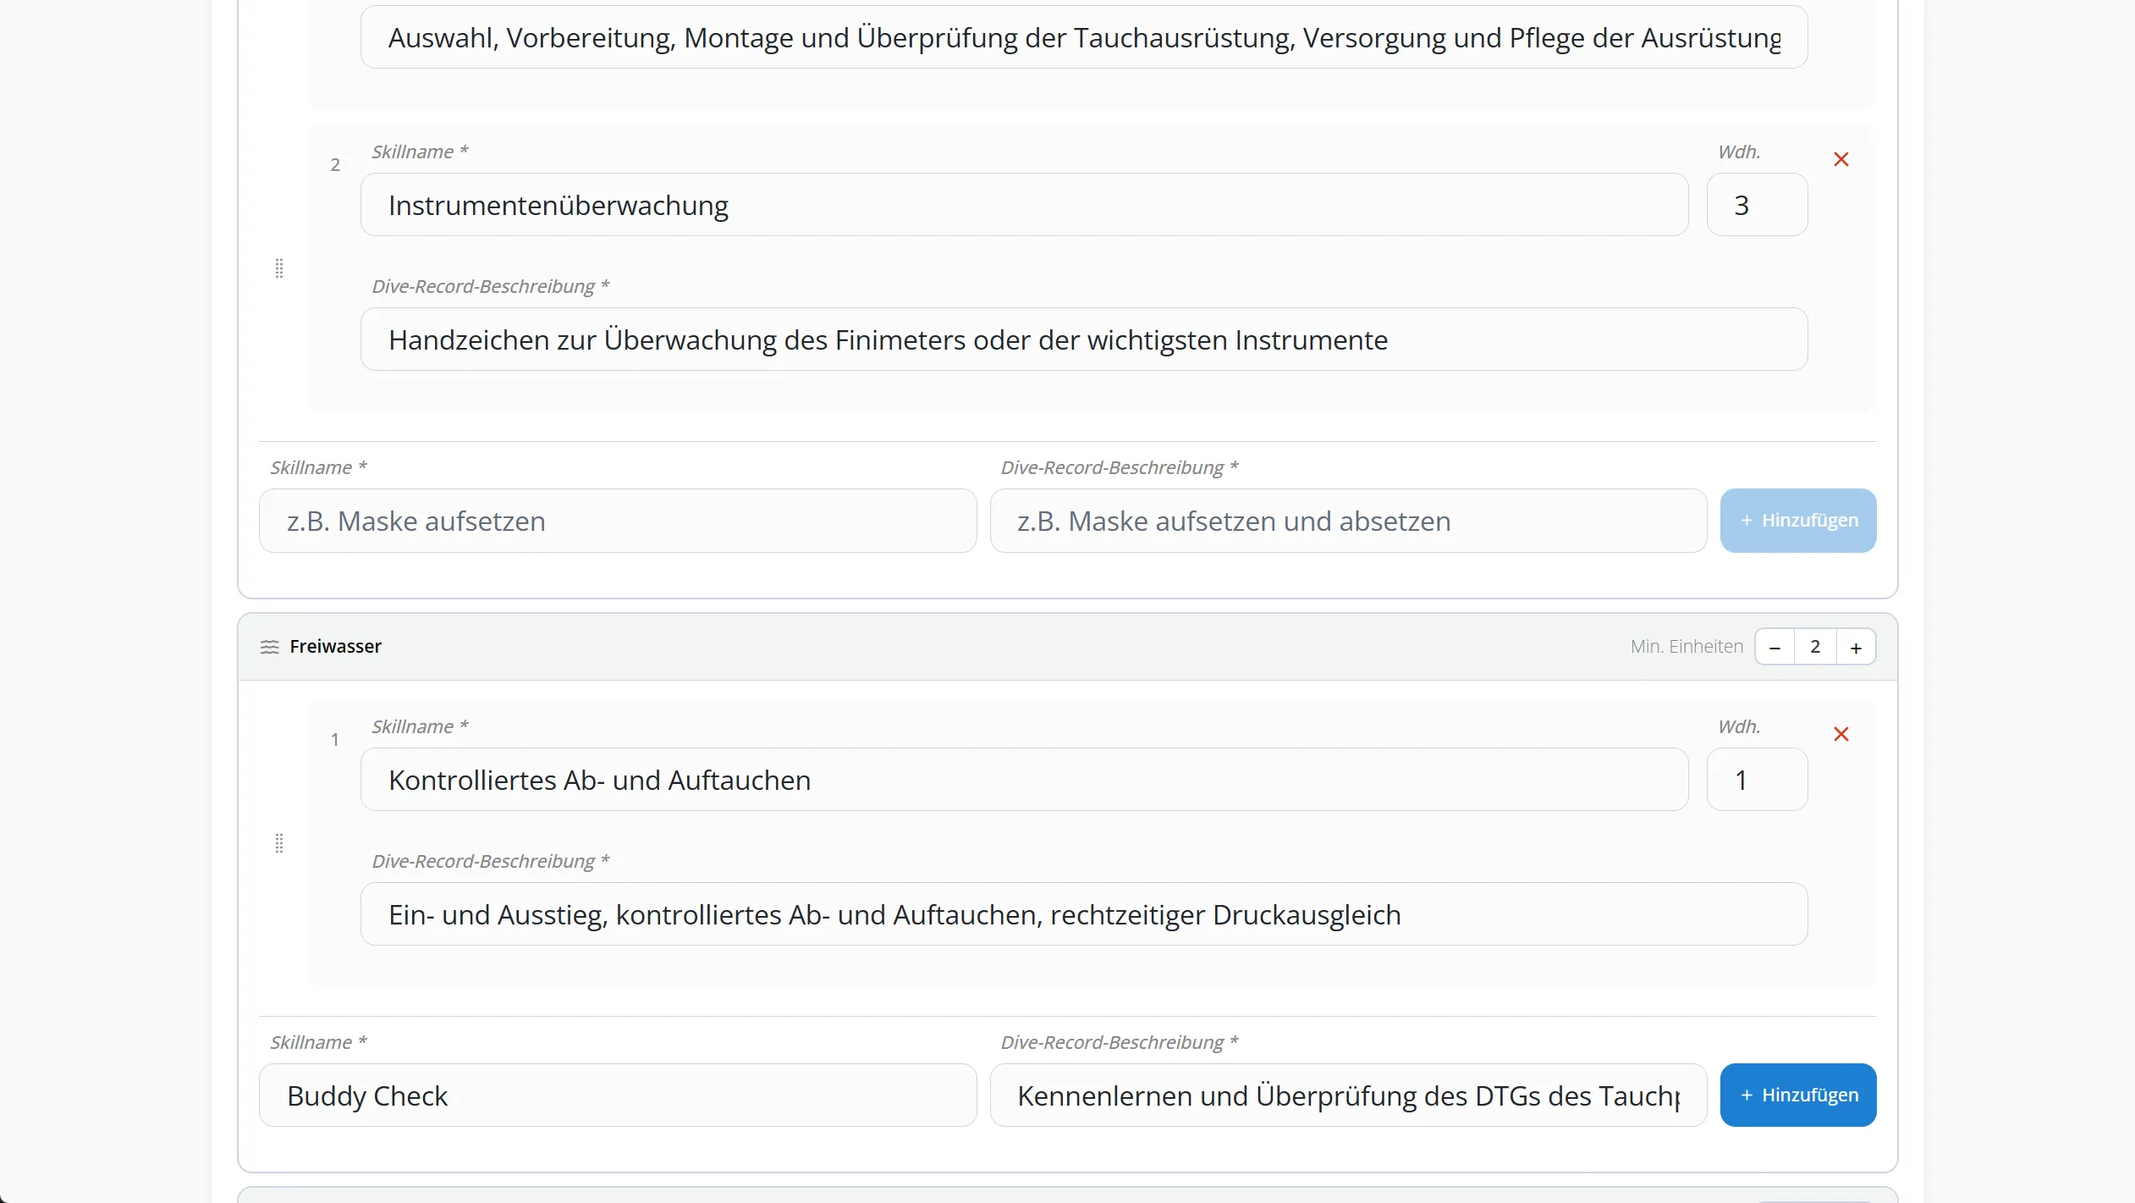Add Buddy Check skill with Hinzufügen button
Viewport: 2135px width, 1203px height.
[x=1798, y=1095]
